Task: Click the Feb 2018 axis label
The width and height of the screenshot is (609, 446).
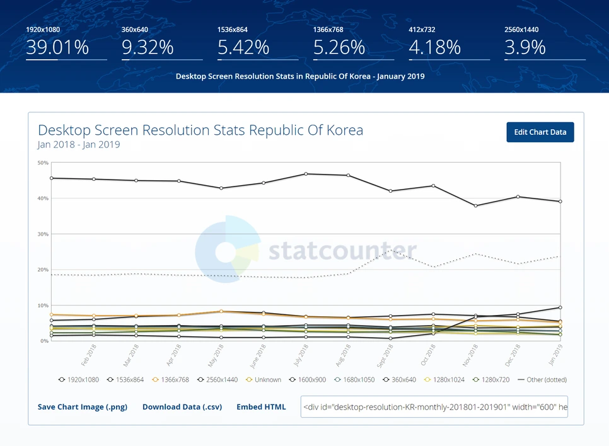Action: (x=88, y=355)
